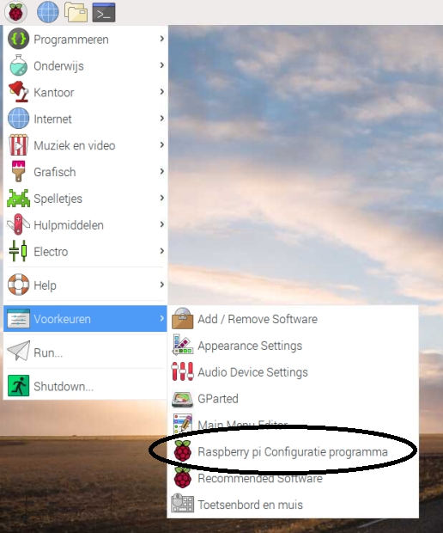
Task: Open the Internet menu category
Action: click(85, 119)
